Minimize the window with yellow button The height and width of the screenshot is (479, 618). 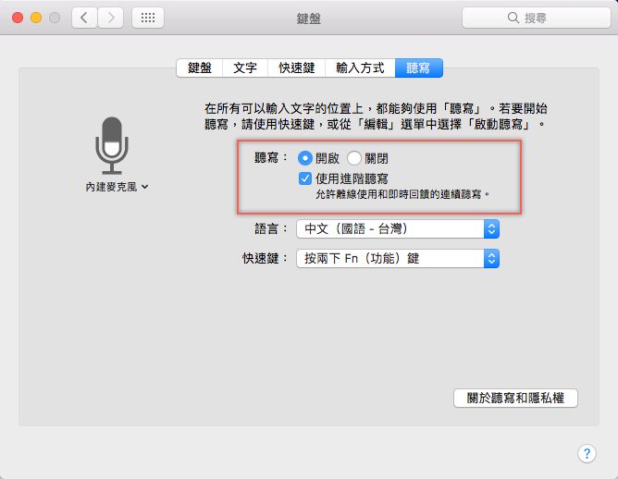click(36, 18)
